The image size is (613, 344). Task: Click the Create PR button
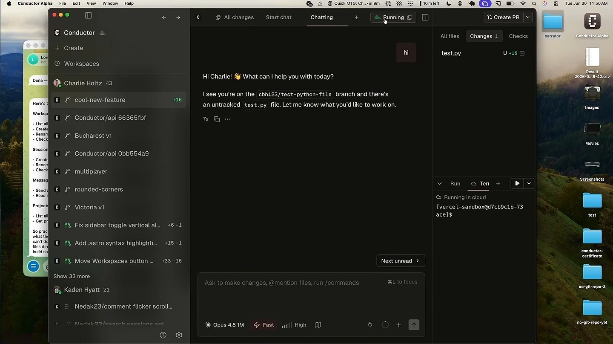(x=504, y=17)
